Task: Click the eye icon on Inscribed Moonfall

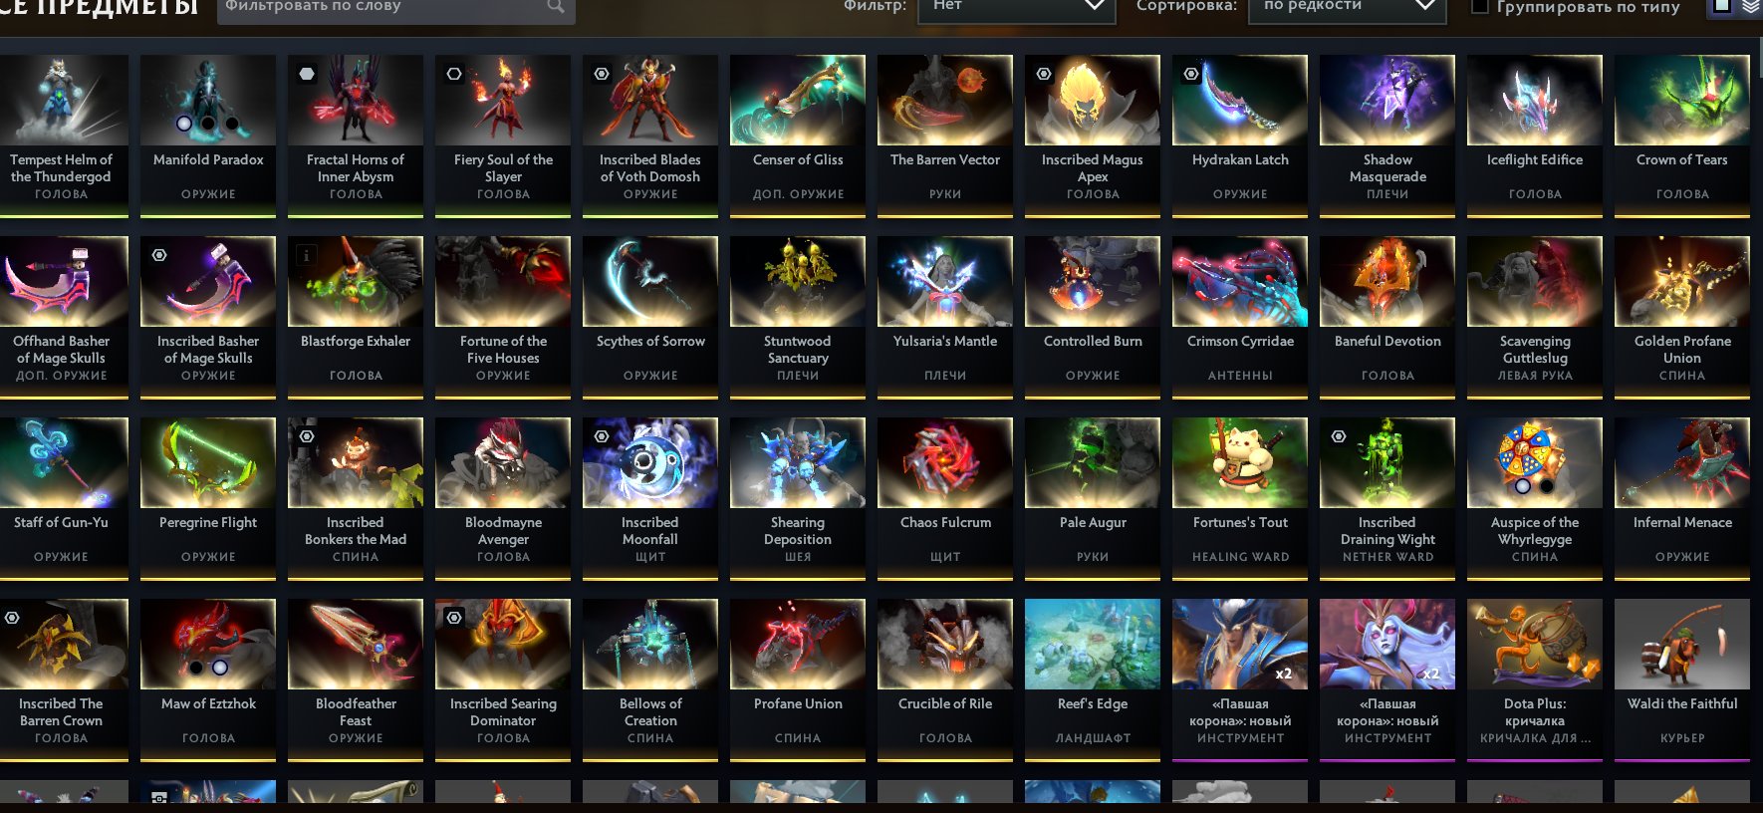Action: pos(602,436)
